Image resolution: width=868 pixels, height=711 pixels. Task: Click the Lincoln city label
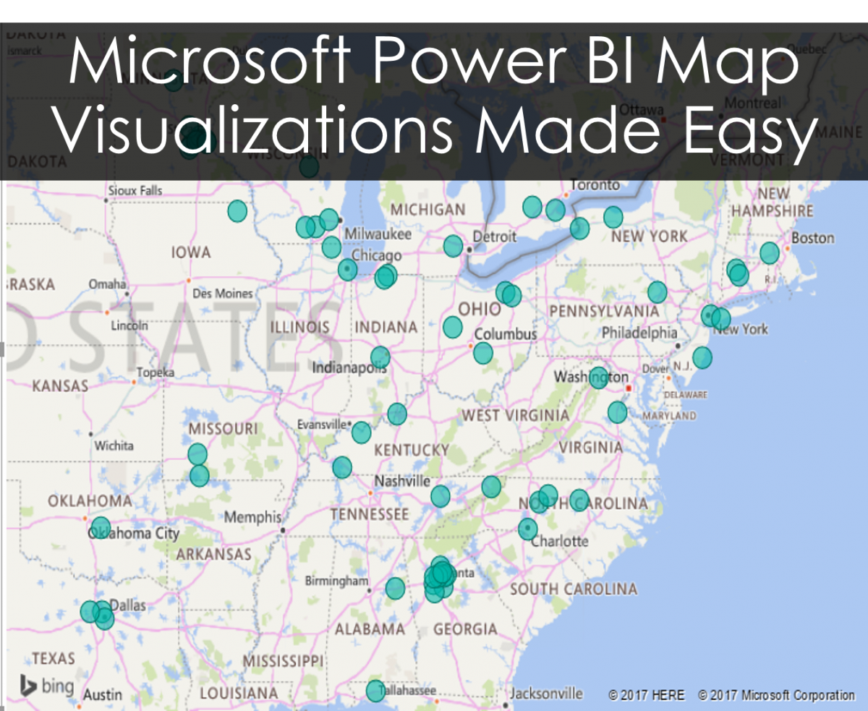pyautogui.click(x=129, y=325)
